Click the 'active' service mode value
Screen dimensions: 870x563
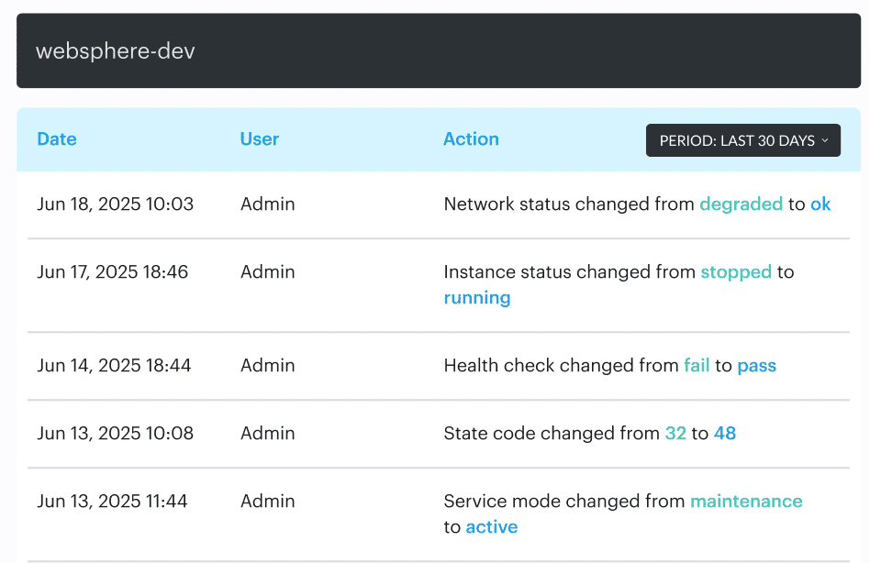(x=492, y=527)
